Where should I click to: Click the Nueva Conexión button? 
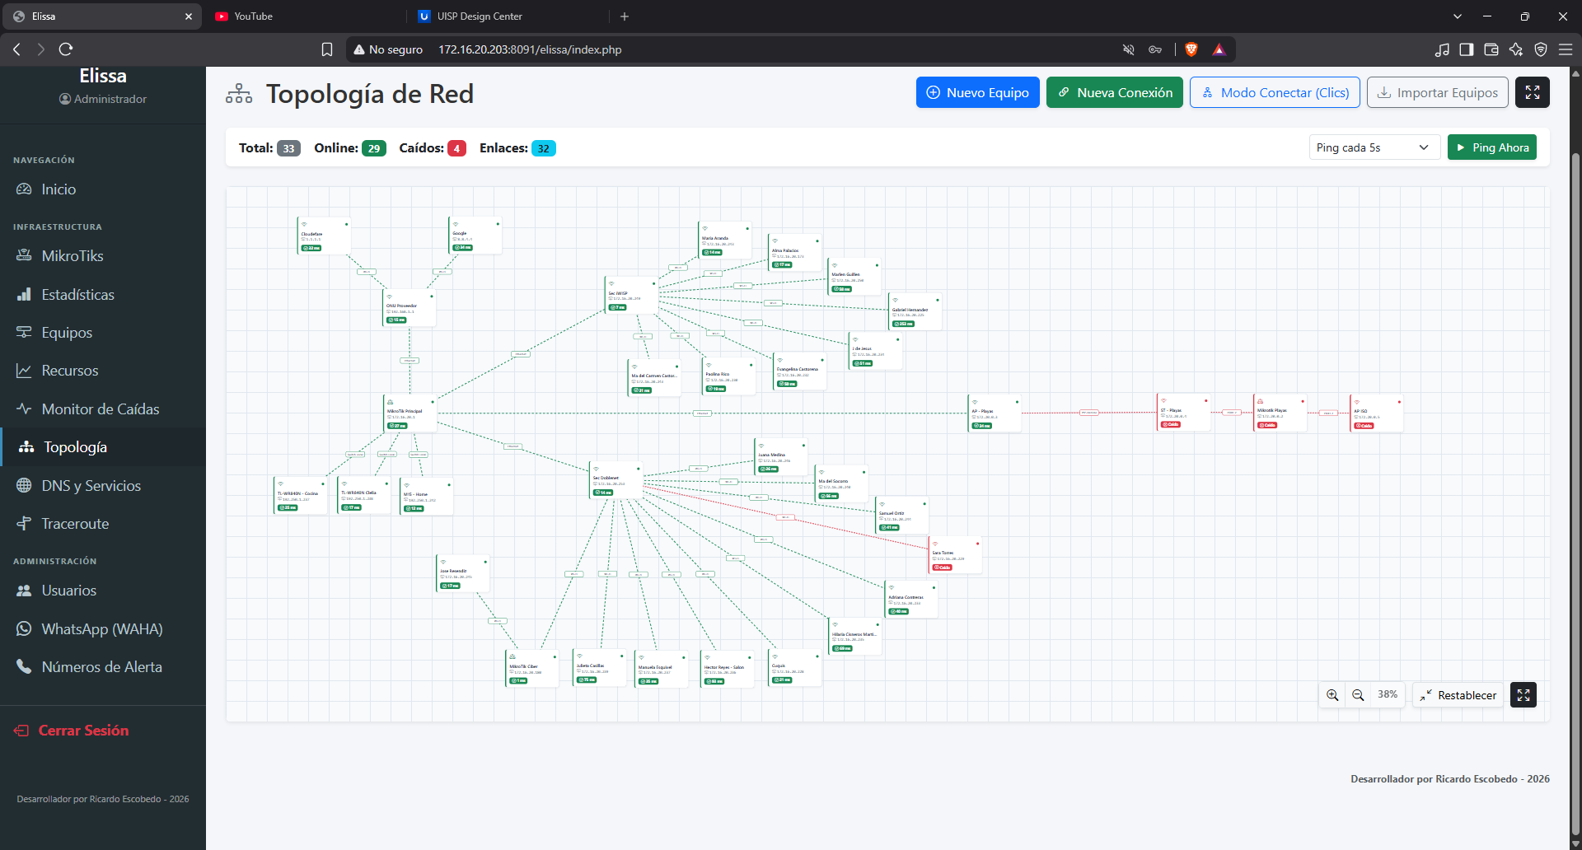pyautogui.click(x=1115, y=92)
